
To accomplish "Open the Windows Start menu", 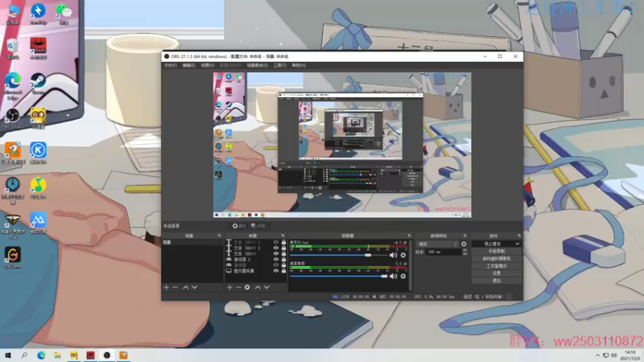I will [8, 356].
